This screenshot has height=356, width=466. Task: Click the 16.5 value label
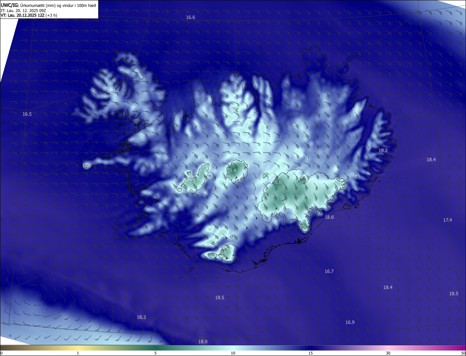(x=27, y=114)
